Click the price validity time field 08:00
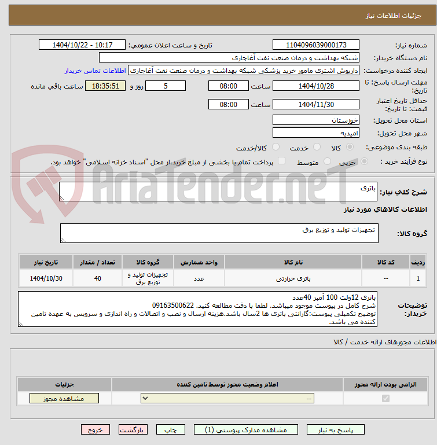The height and width of the screenshot is (445, 437). 228,104
